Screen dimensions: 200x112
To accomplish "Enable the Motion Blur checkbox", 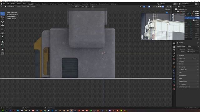I will [179, 70].
